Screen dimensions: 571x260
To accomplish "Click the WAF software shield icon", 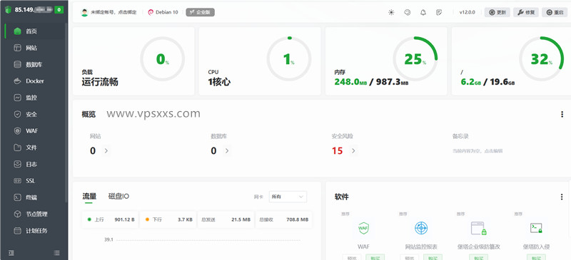I will pos(363,229).
